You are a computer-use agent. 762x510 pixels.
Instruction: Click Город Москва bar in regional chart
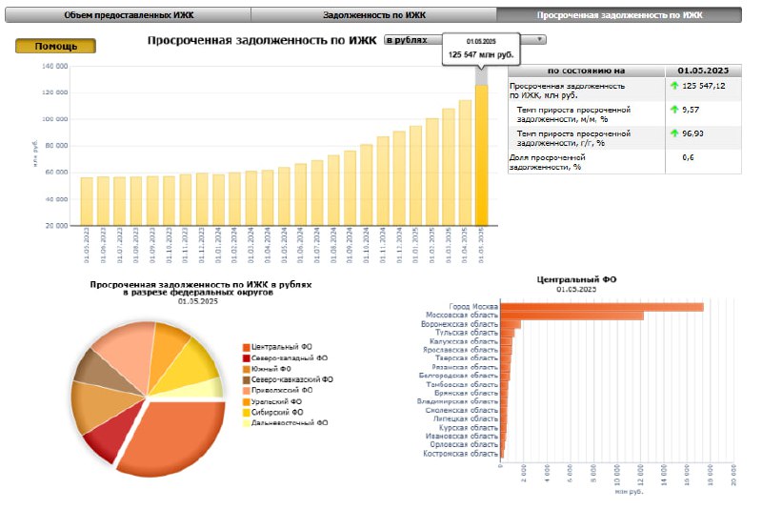[x=602, y=307]
